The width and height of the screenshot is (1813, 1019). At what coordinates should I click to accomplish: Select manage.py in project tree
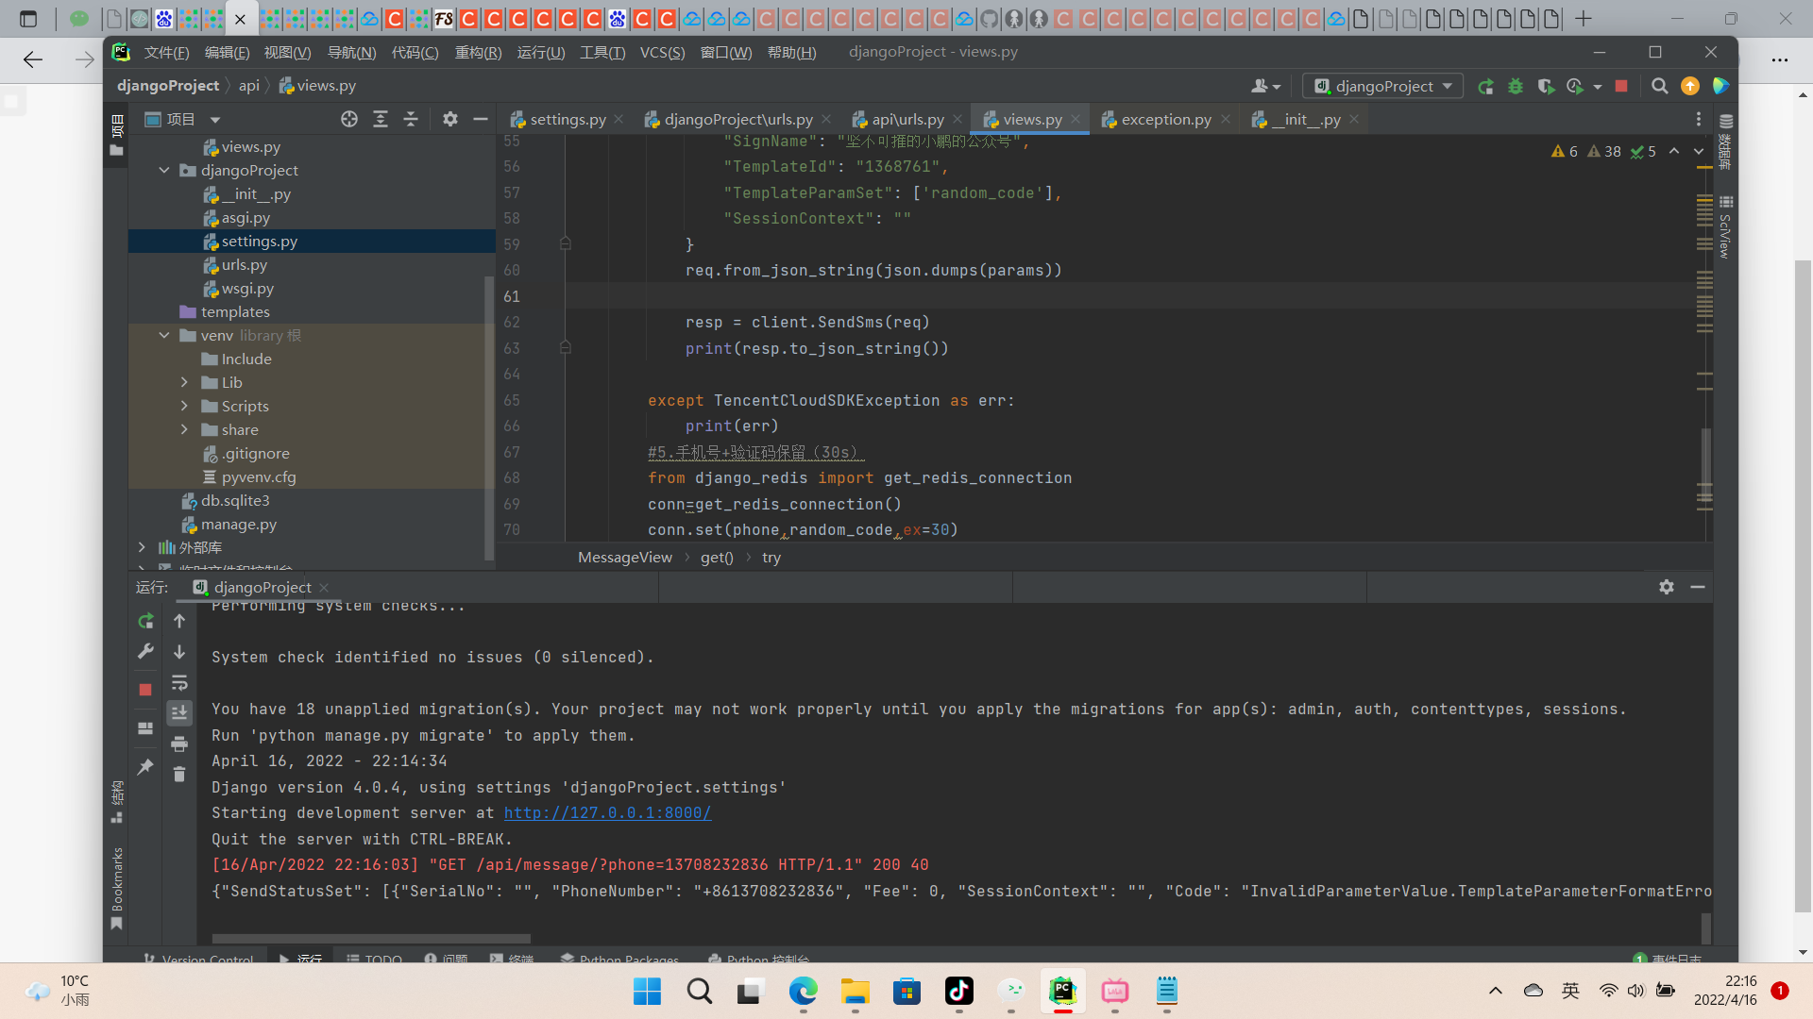pyautogui.click(x=238, y=525)
